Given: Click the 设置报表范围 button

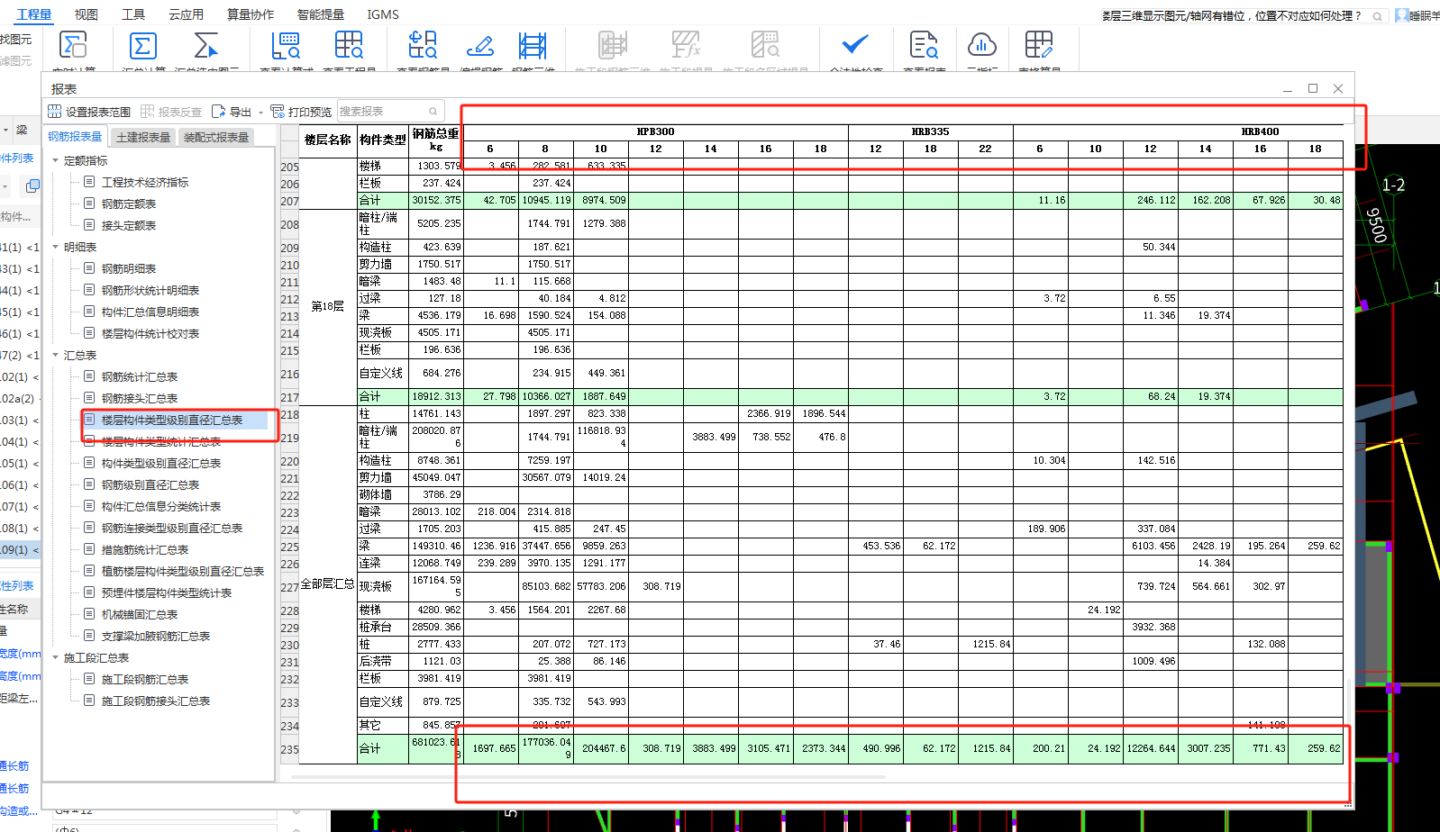Looking at the screenshot, I should (89, 112).
